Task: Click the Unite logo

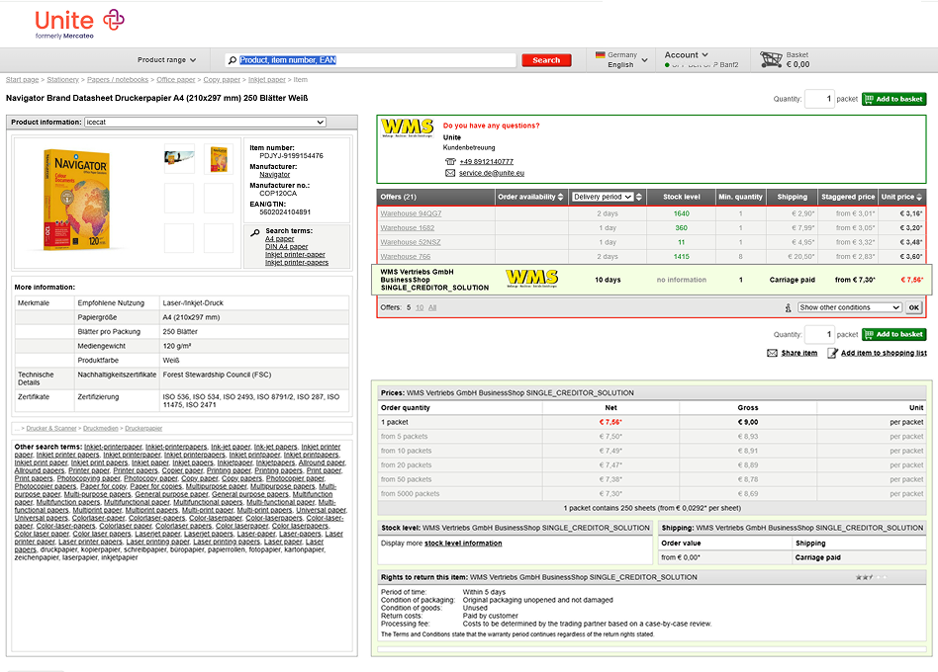Action: 79,24
